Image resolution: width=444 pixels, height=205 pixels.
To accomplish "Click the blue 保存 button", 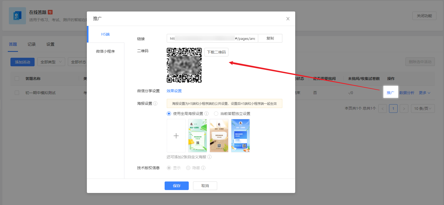I will [x=177, y=186].
